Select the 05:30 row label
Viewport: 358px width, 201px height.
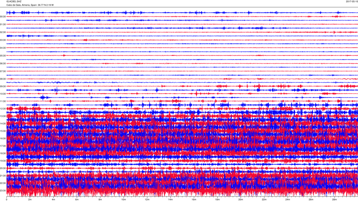3,55
